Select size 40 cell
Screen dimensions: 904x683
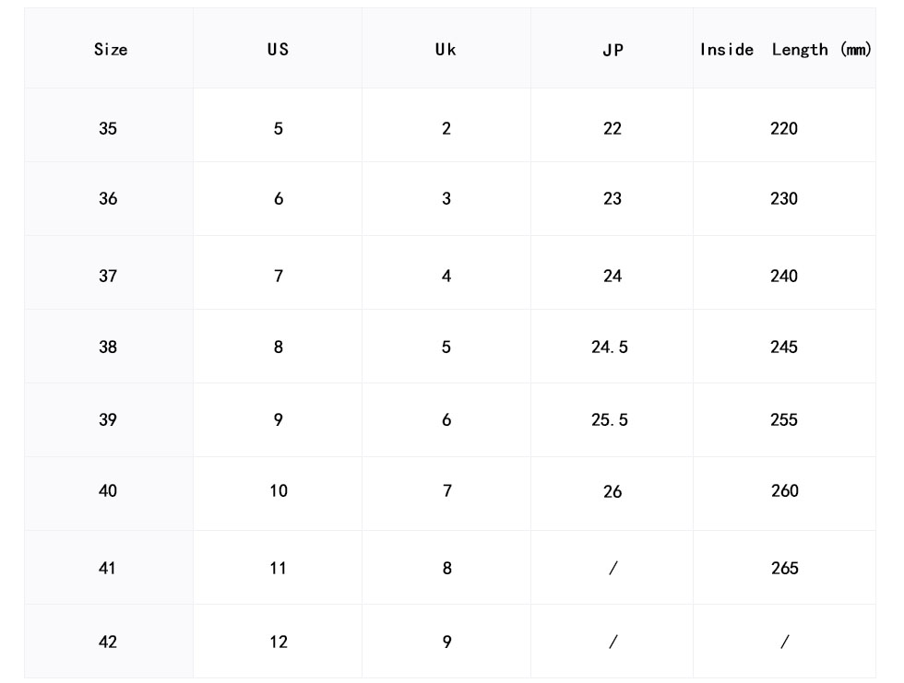click(108, 491)
